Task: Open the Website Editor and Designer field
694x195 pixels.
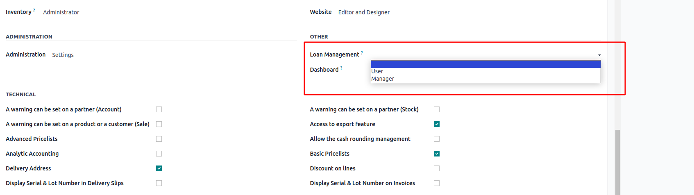Action: [x=364, y=12]
